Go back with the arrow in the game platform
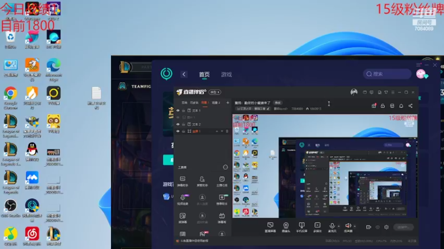Screen dimensions: 444x249 [x=184, y=74]
